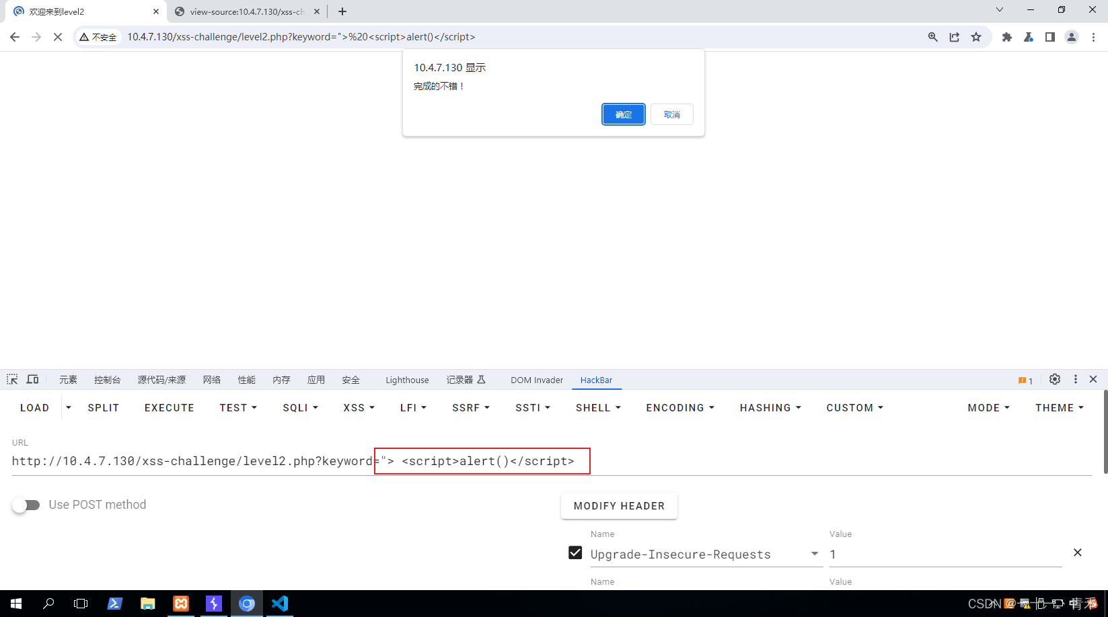Open the tab search chevron
Screen dimensions: 1108x617
tap(1000, 9)
